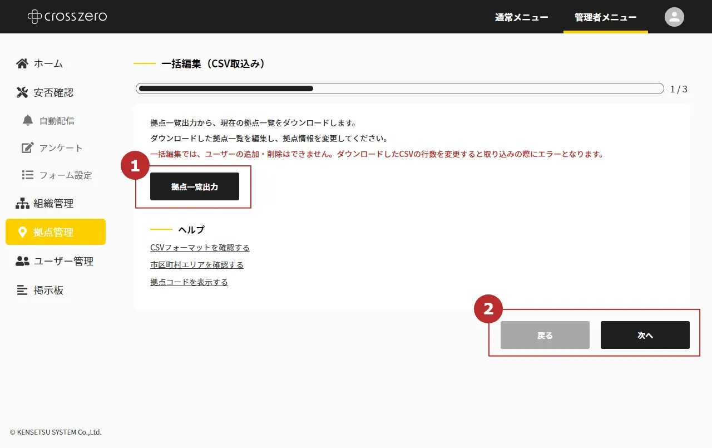Switch to 通常メニュー

521,17
